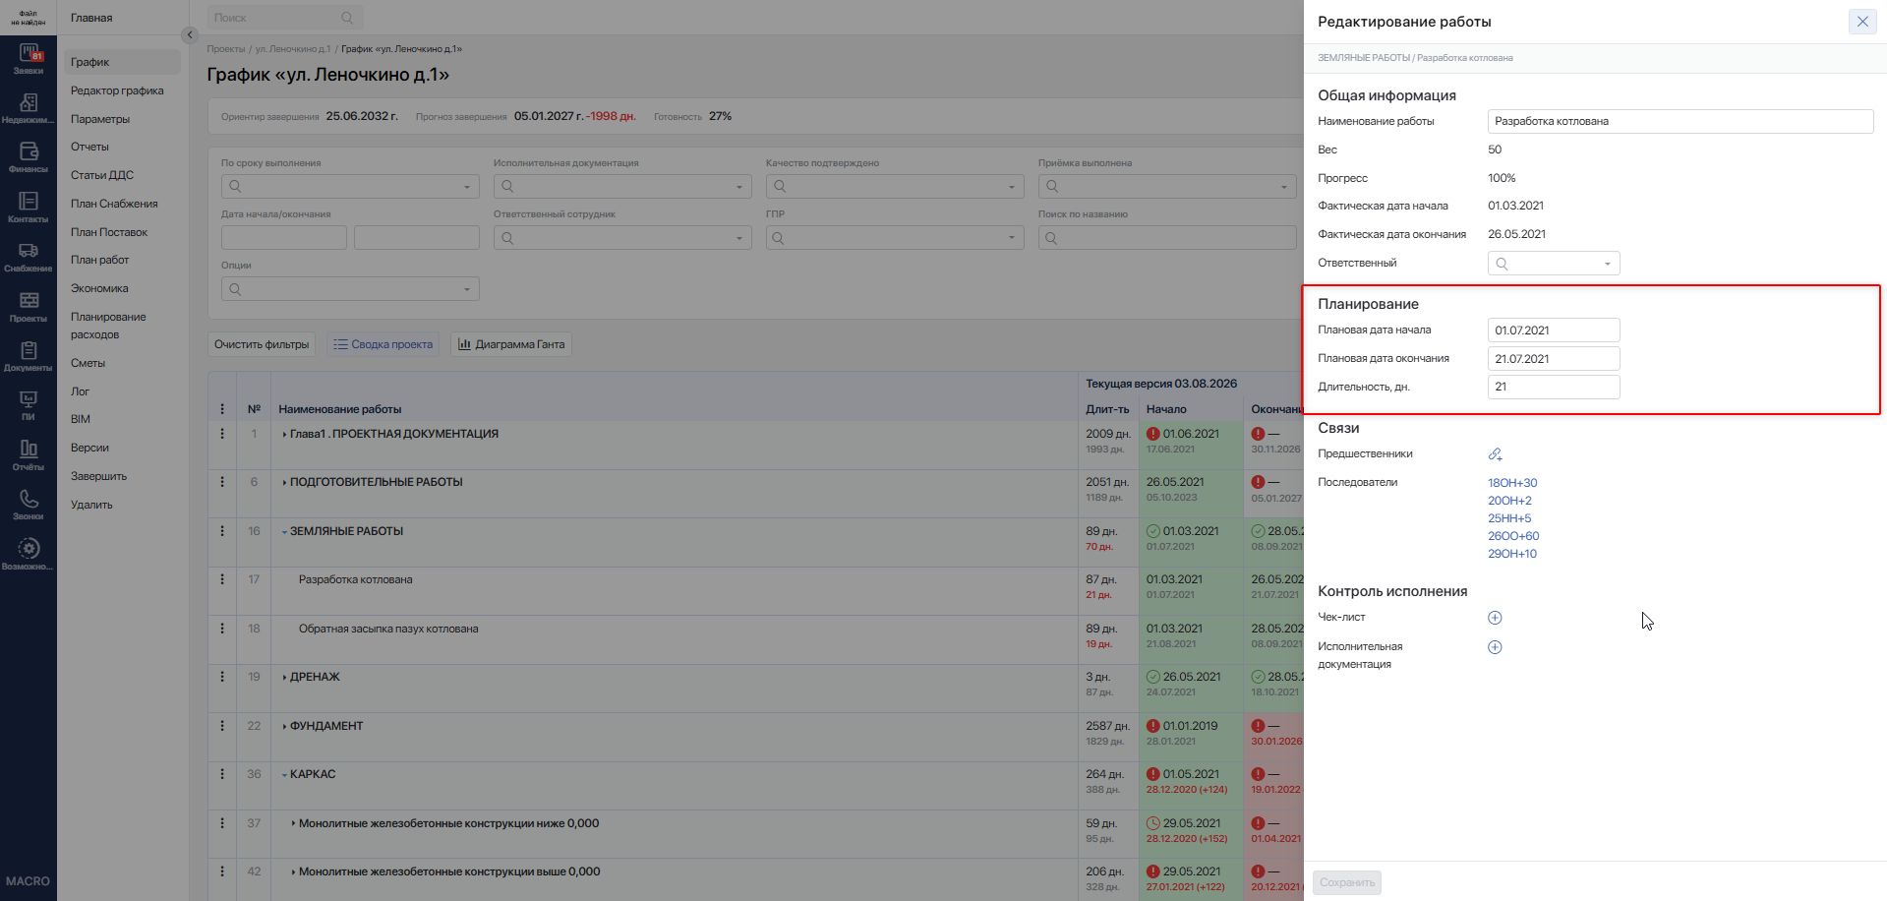The width and height of the screenshot is (1887, 901).
Task: Open the Звонки phone icon
Action: coord(29,505)
